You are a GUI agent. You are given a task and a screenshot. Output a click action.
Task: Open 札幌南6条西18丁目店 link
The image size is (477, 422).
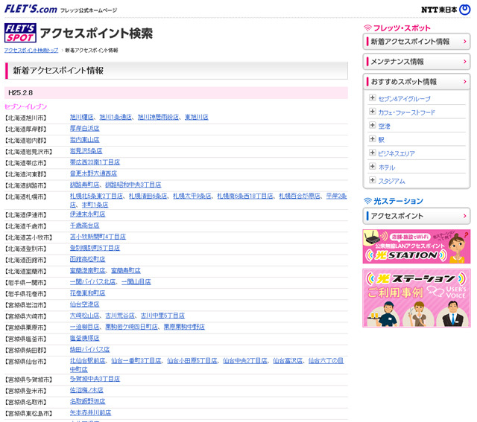[245, 196]
